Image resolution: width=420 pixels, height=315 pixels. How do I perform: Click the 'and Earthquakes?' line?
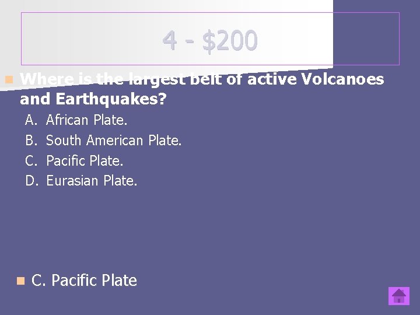coord(93,99)
